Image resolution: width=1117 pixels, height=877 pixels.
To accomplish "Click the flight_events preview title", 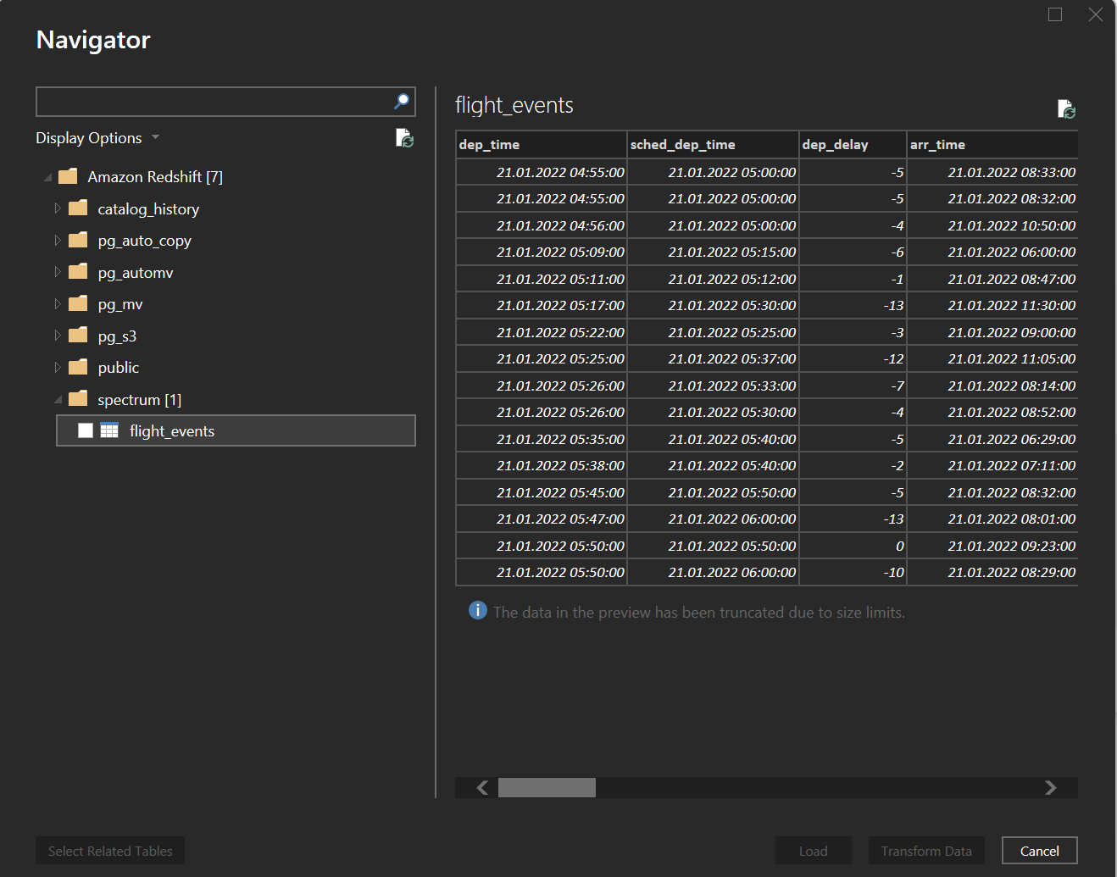I will pyautogui.click(x=514, y=105).
